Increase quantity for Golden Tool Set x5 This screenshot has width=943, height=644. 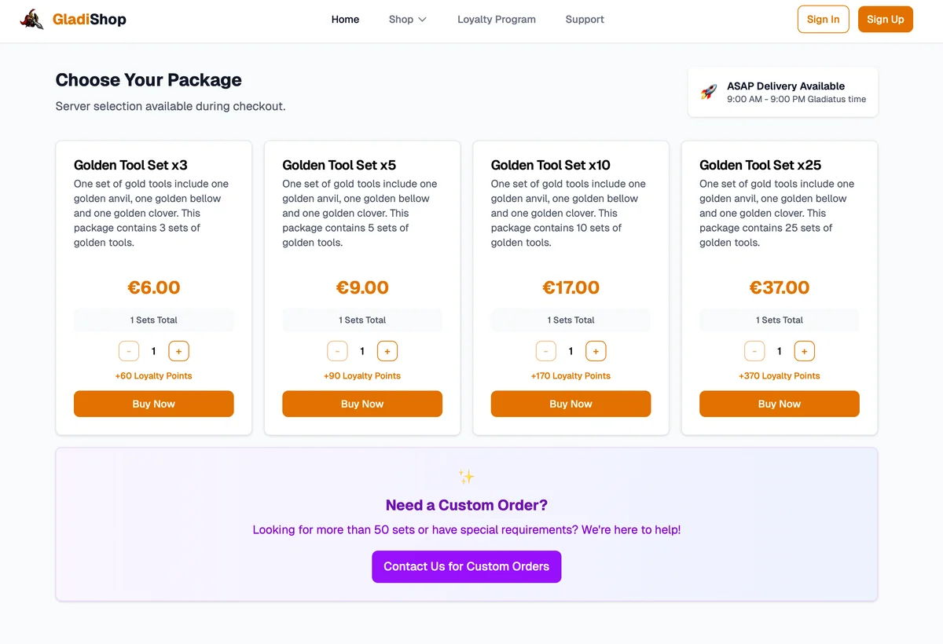(387, 351)
